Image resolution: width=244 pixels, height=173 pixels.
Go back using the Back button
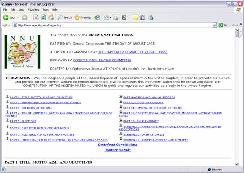[9, 17]
